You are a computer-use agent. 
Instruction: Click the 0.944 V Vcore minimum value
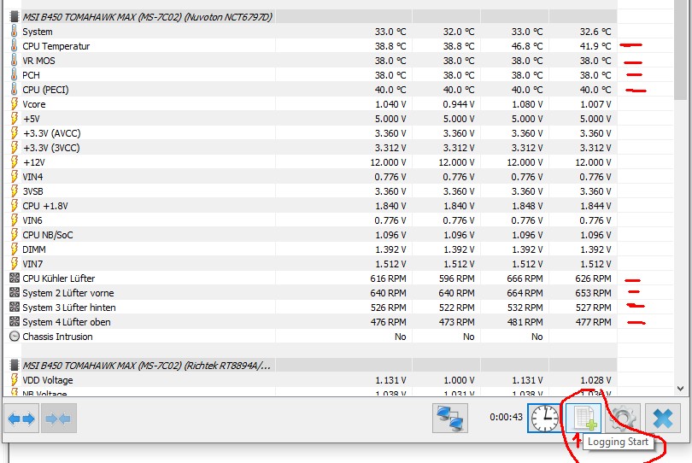coord(459,104)
